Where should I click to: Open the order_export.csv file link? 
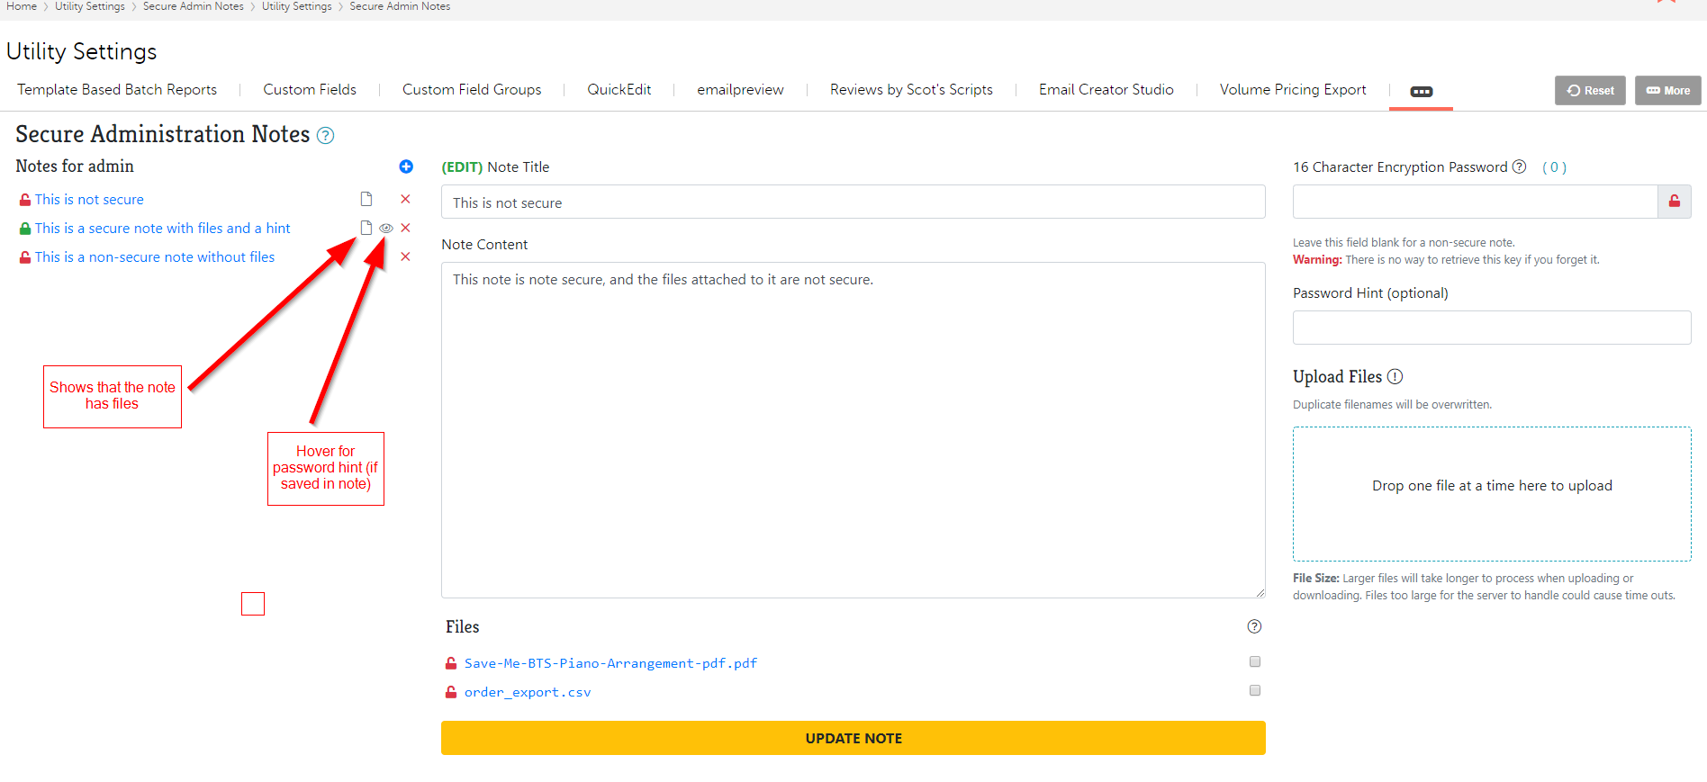(x=528, y=692)
